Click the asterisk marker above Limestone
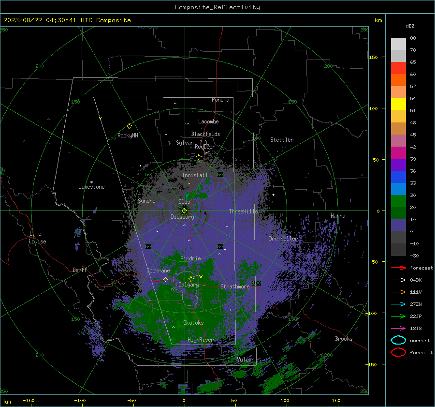This screenshot has width=435, height=407. point(91,182)
